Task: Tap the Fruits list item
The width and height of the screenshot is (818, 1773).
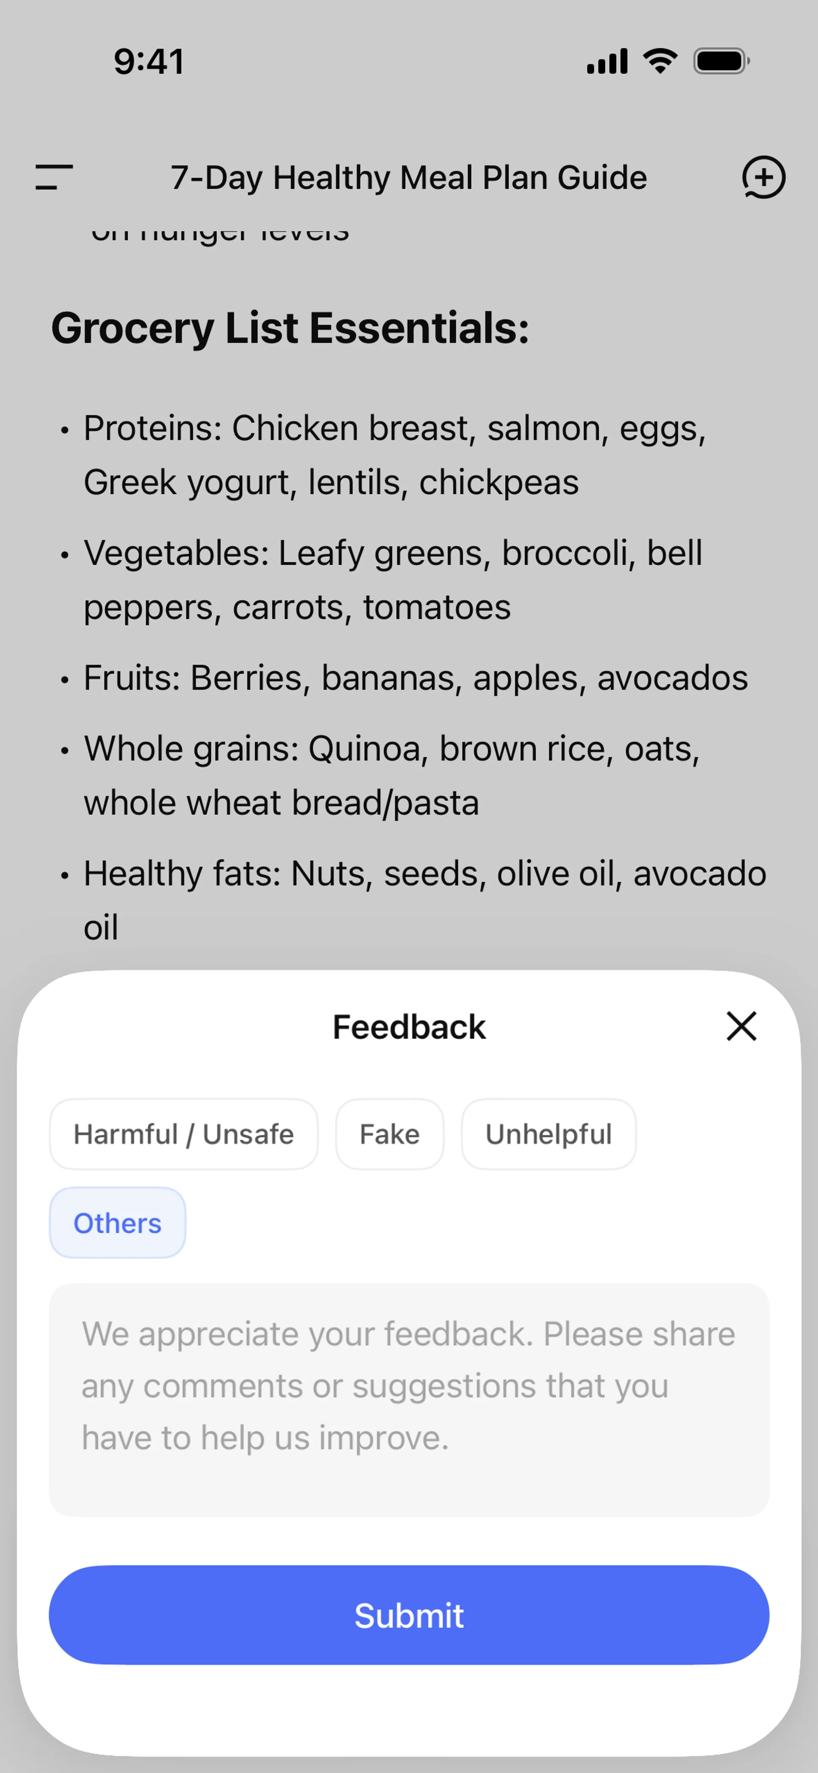Action: click(x=415, y=678)
